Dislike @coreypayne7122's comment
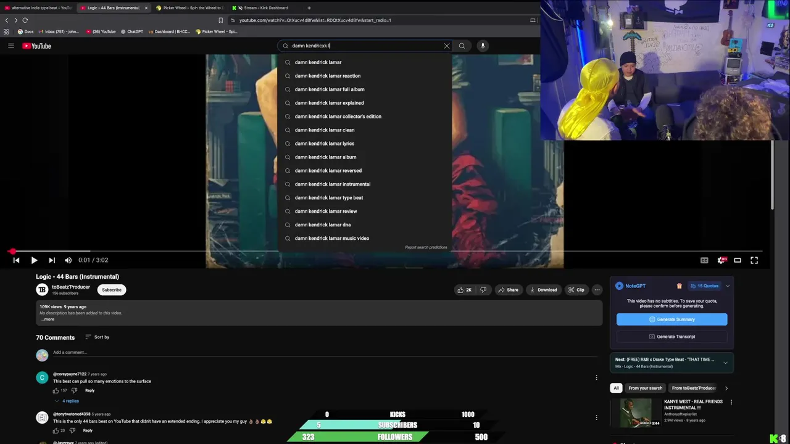790x444 pixels. 74,390
